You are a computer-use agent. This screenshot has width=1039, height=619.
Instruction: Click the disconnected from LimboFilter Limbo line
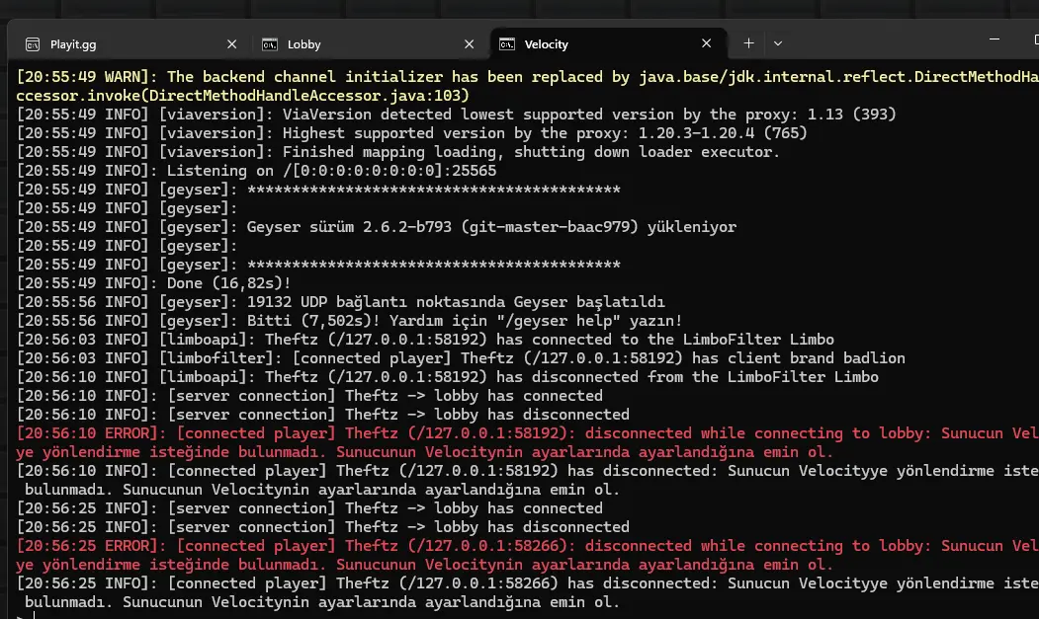[x=447, y=377]
